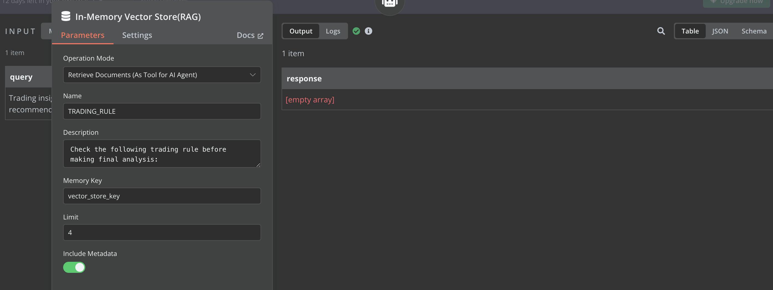Screen dimensions: 773x290
Task: Switch to the Settings tab
Action: 137,35
